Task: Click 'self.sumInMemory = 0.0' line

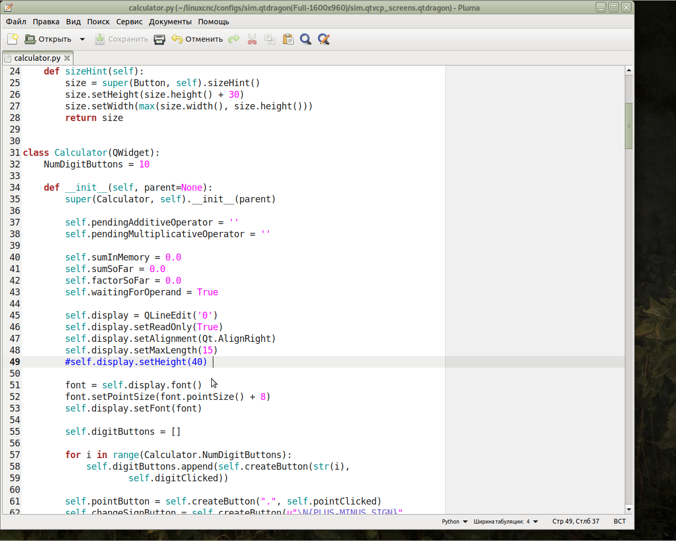Action: point(123,257)
